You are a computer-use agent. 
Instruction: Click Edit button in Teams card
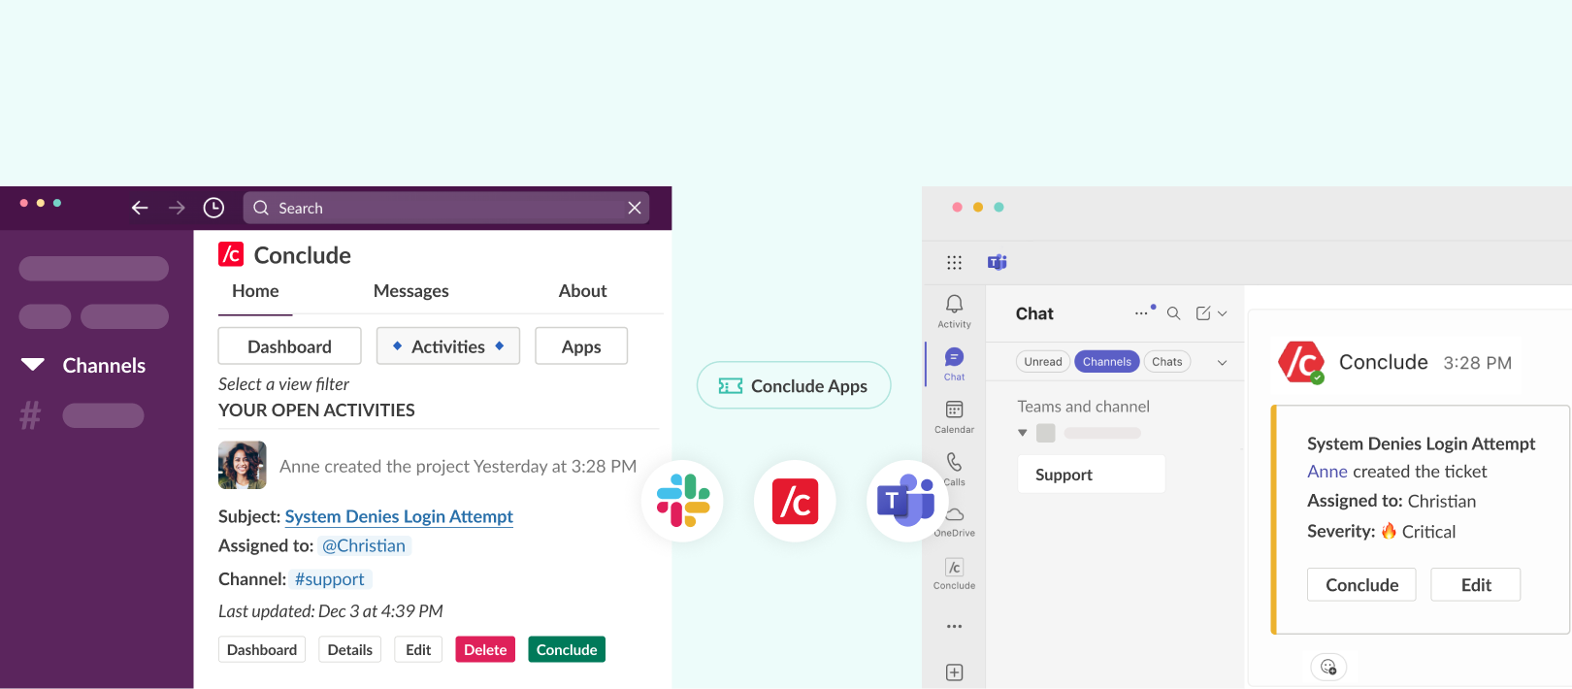point(1475,585)
